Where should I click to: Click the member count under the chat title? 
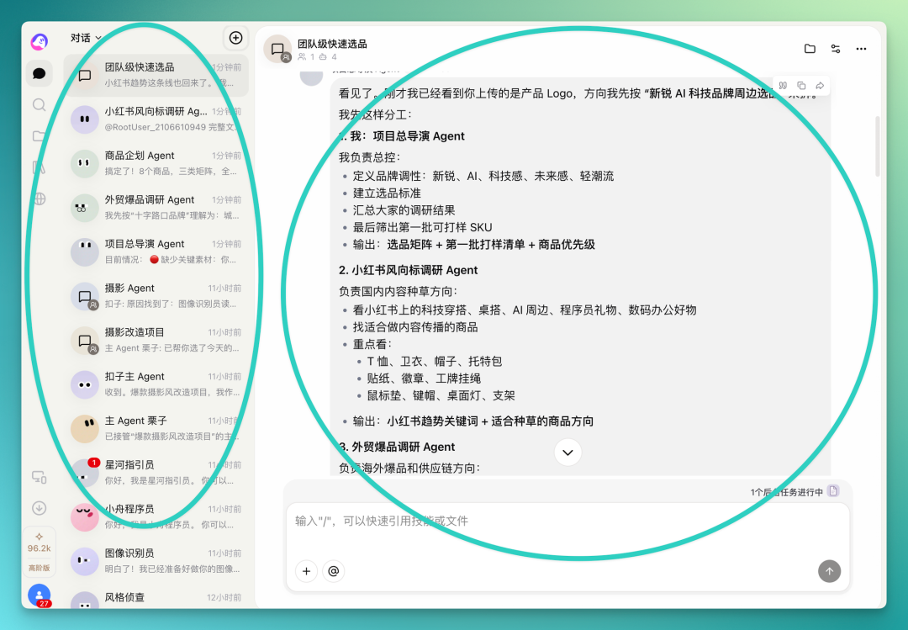tap(306, 57)
